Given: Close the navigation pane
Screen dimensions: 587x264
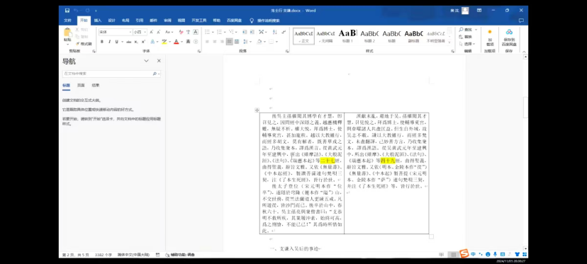Looking at the screenshot, I should tap(159, 61).
